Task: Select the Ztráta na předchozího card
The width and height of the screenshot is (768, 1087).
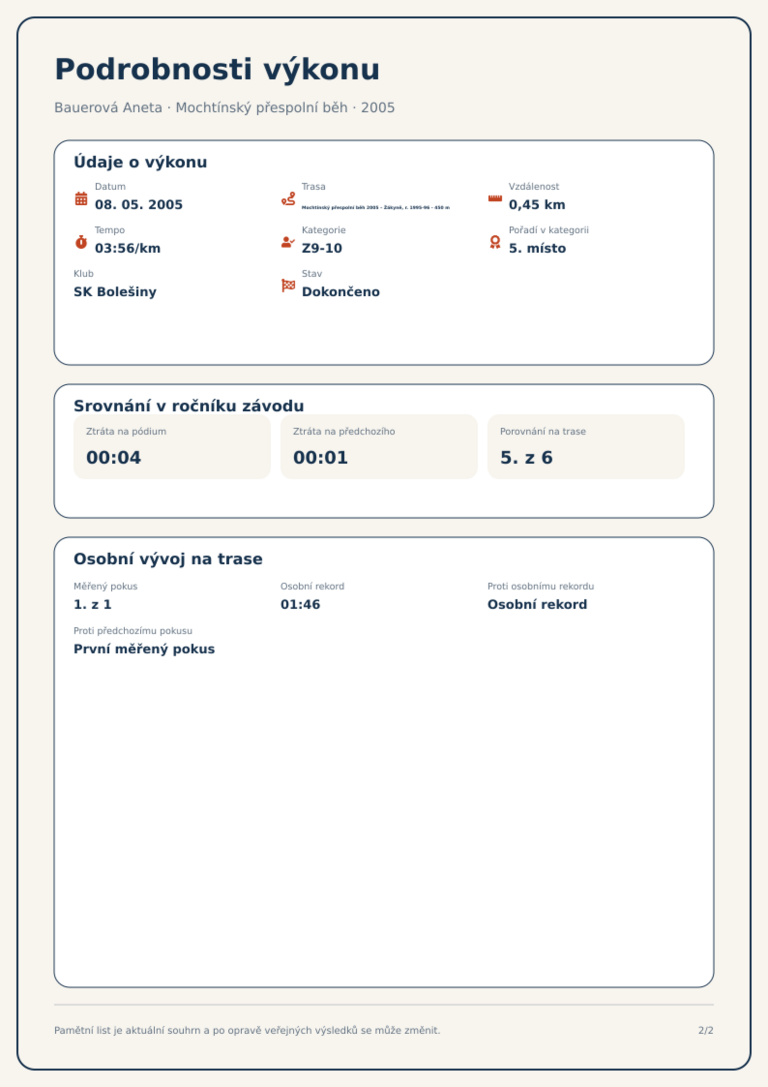Action: click(x=379, y=447)
